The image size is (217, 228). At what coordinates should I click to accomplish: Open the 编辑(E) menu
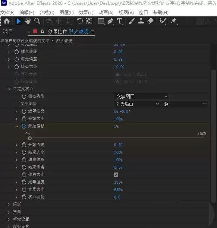pos(27,13)
